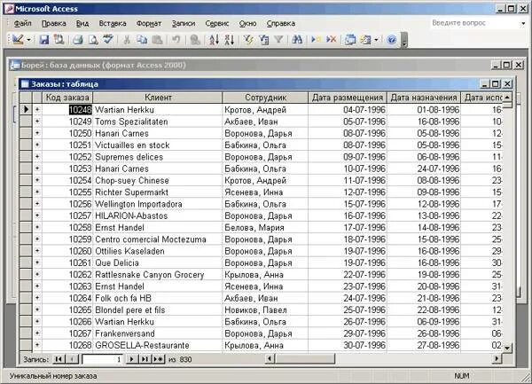Click the cell 'Новиков, Павел'
This screenshot has width=532, height=384.
[265, 310]
